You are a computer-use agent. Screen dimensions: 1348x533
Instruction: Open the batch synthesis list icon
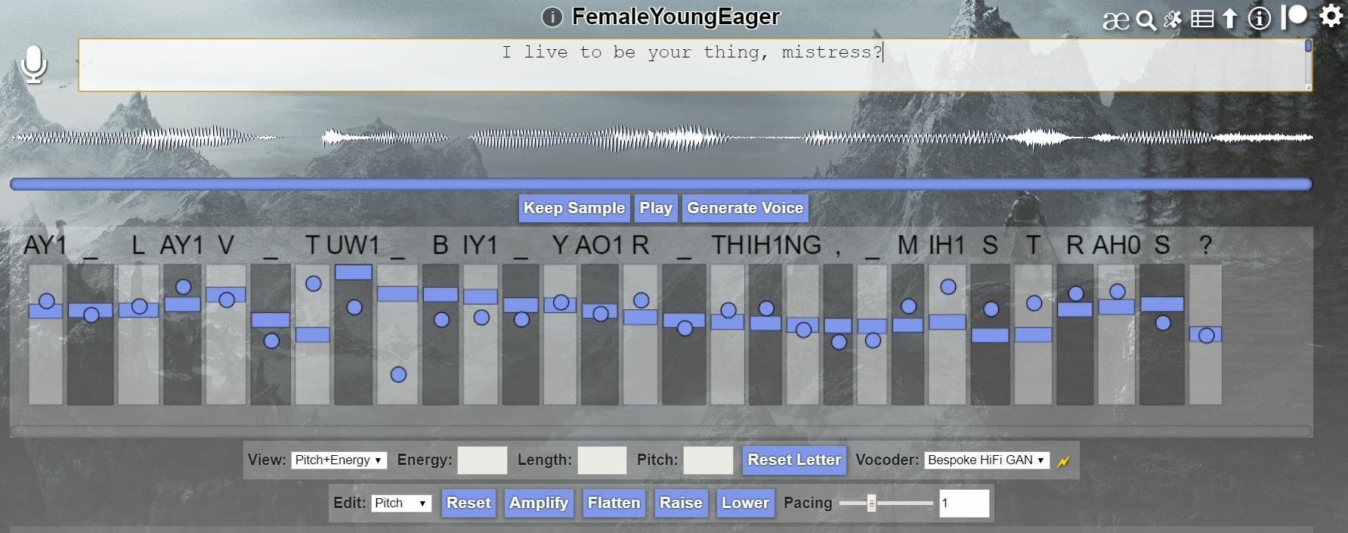point(1202,19)
